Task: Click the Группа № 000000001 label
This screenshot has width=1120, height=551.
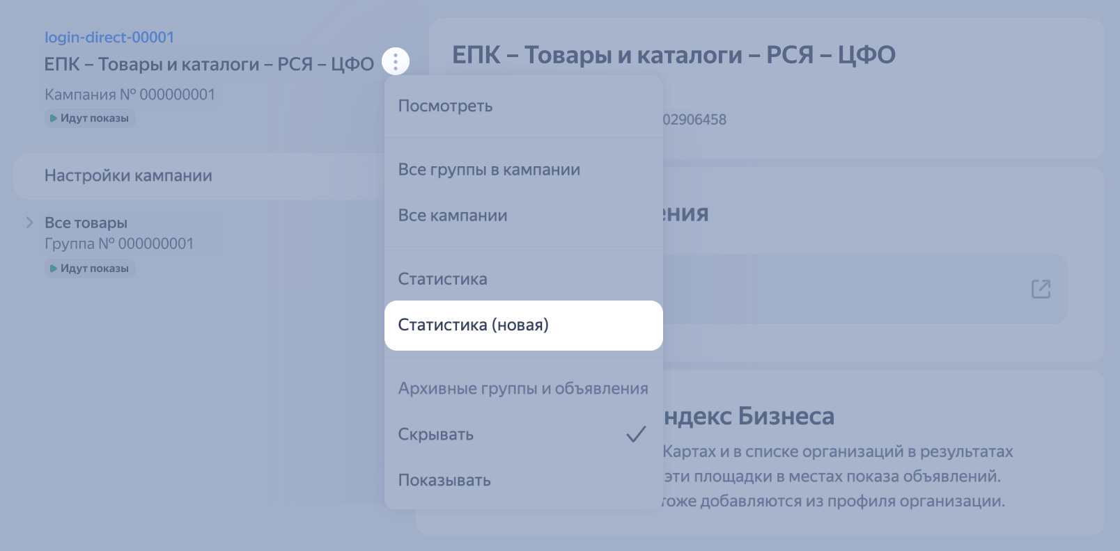Action: (119, 244)
